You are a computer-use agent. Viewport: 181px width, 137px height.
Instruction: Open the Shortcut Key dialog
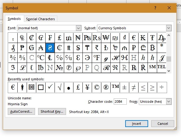tap(52, 111)
